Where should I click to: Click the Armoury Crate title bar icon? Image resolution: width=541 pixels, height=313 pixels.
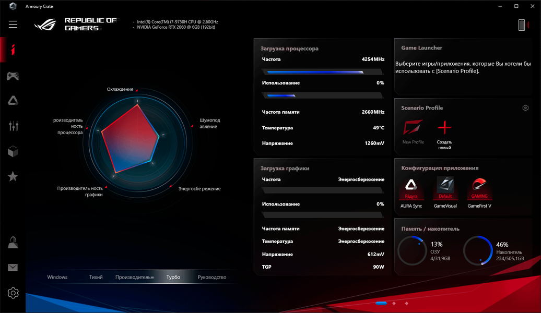[x=13, y=6]
